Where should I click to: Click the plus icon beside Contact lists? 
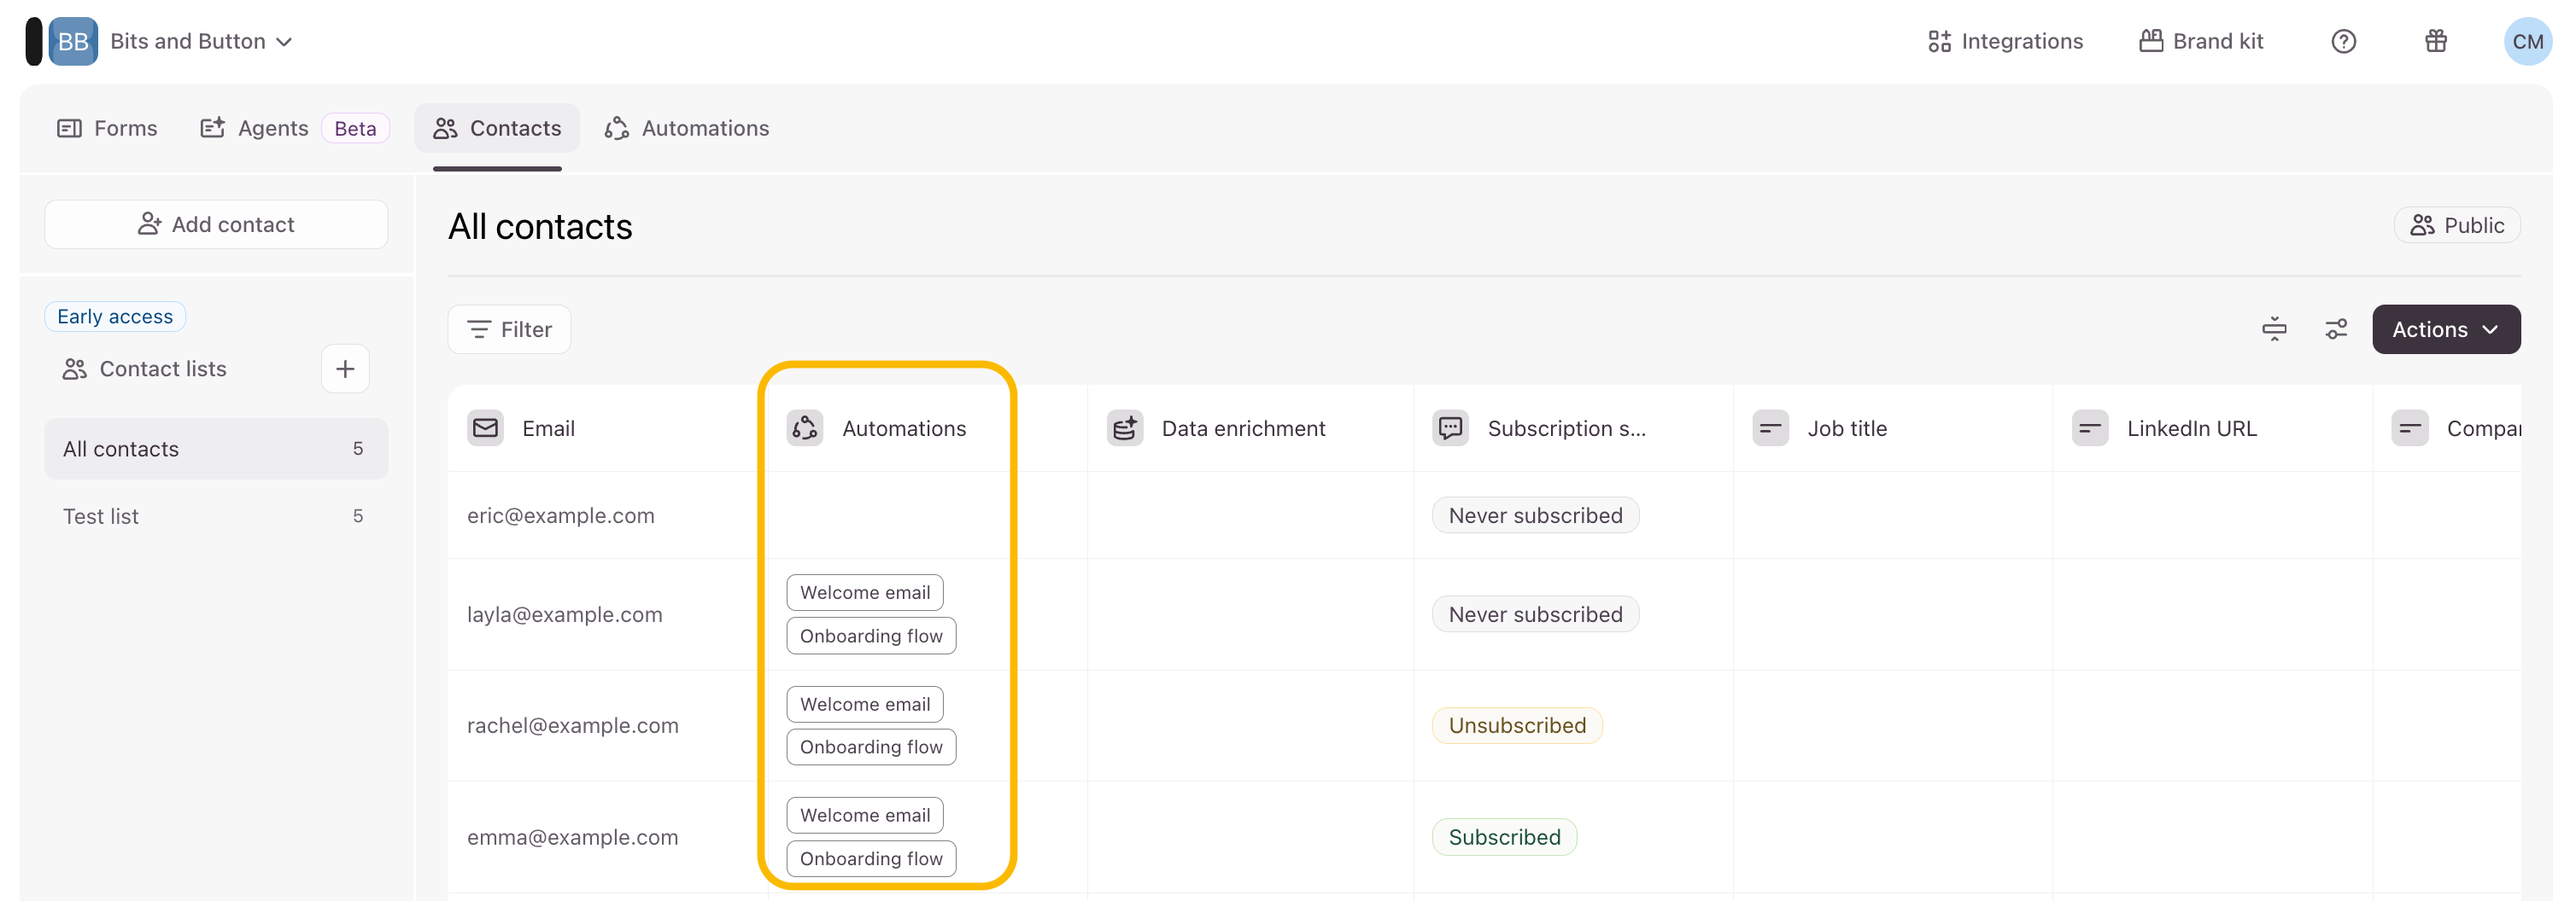click(x=345, y=369)
